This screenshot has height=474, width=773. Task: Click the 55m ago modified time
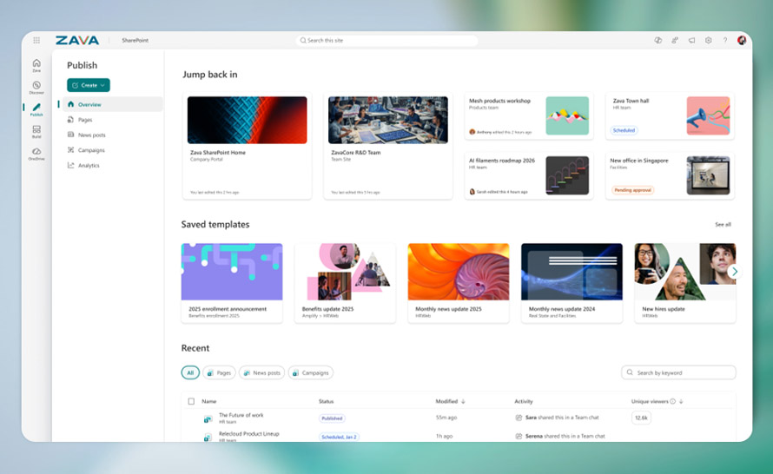tap(446, 418)
